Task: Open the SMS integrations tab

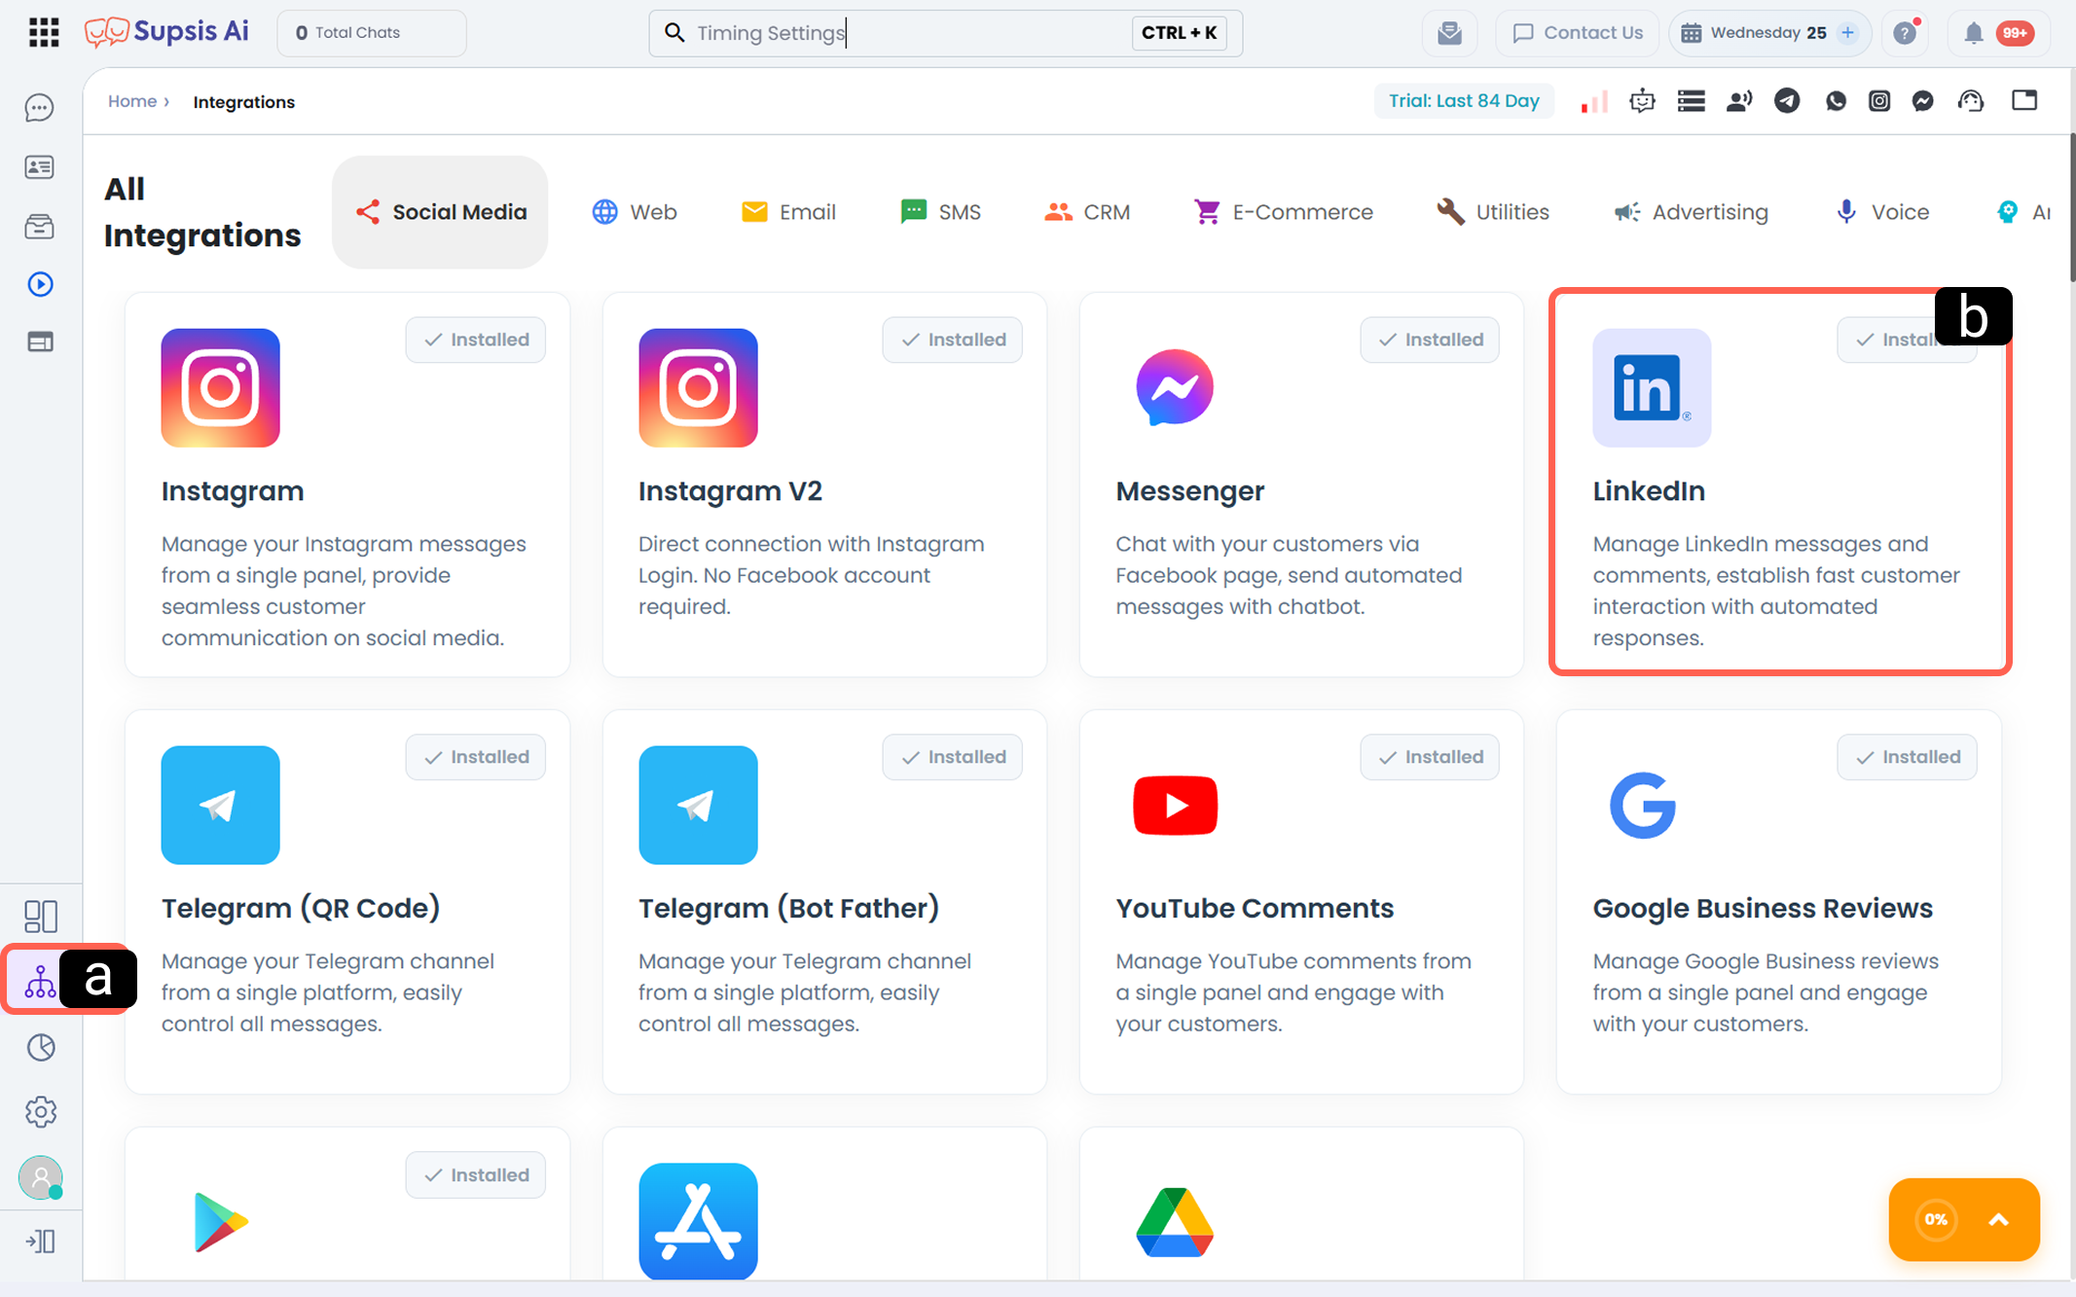Action: [x=940, y=212]
